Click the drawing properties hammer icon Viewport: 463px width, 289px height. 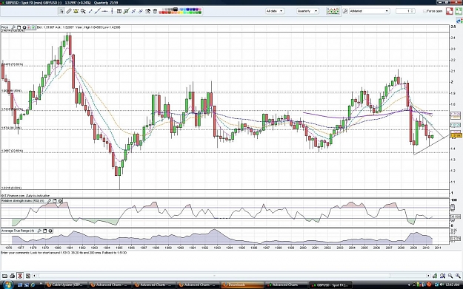pyautogui.click(x=147, y=11)
